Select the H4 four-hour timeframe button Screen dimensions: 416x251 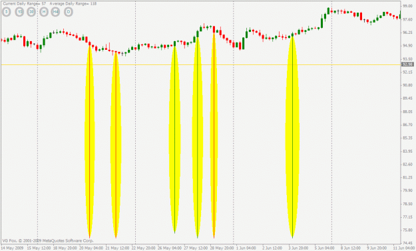[x=55, y=12]
